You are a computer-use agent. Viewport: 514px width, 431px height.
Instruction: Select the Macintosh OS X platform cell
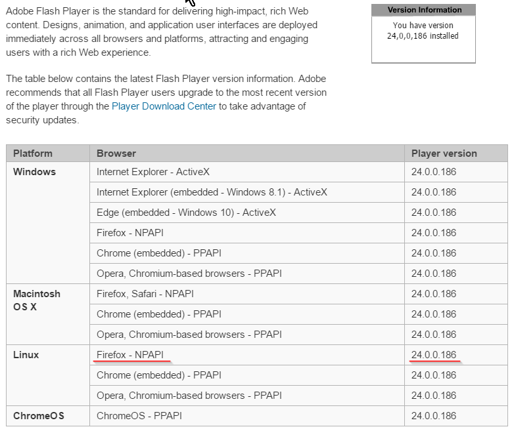coord(36,300)
